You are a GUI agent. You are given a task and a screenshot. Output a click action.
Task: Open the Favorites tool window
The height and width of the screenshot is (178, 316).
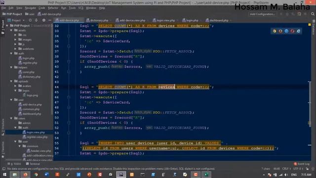[x=3, y=150]
